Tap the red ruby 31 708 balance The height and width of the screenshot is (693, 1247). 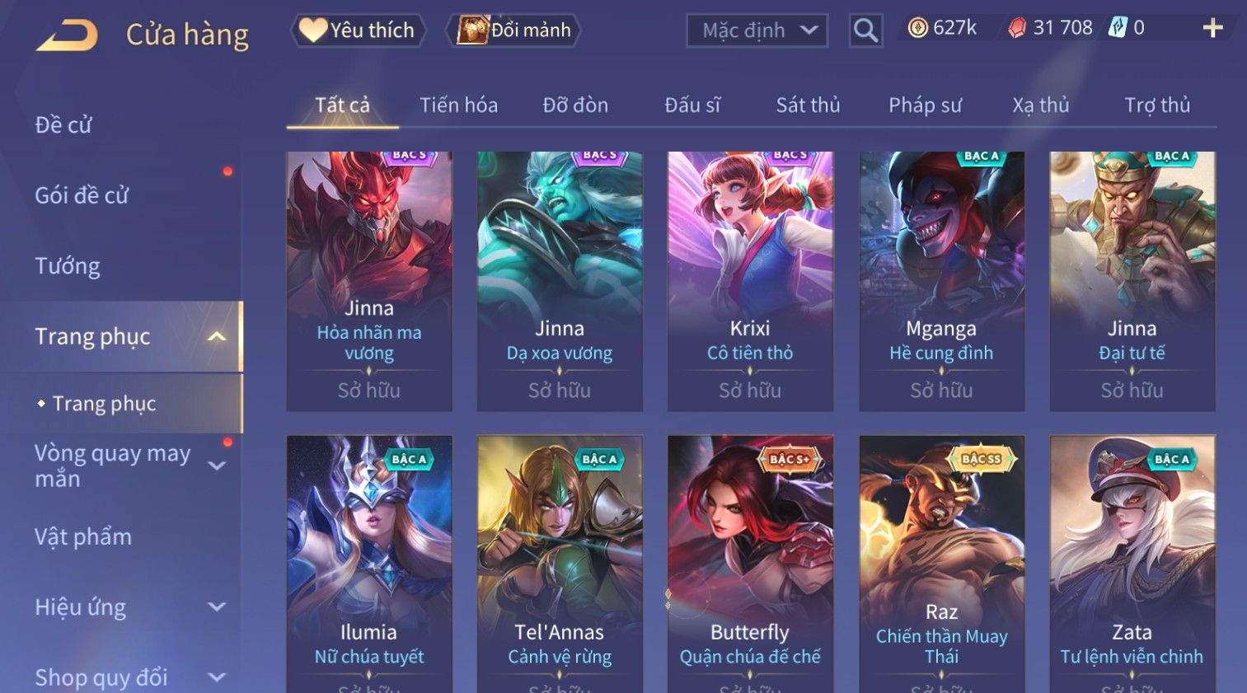point(1051,28)
